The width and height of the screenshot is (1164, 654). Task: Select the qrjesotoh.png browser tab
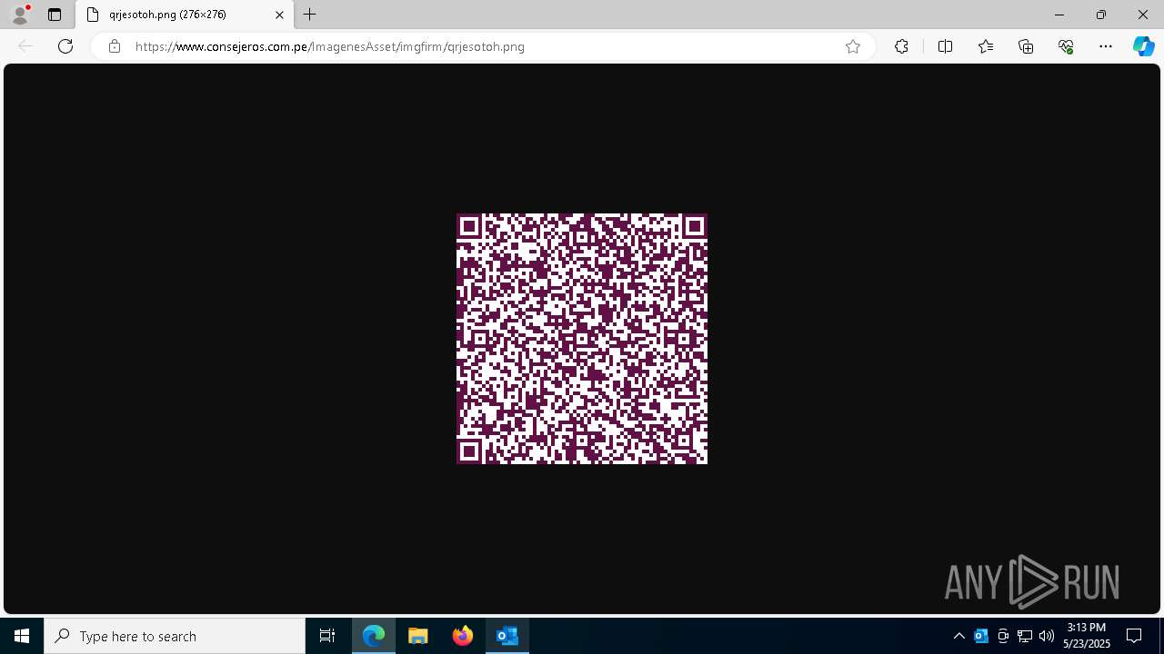click(x=185, y=15)
